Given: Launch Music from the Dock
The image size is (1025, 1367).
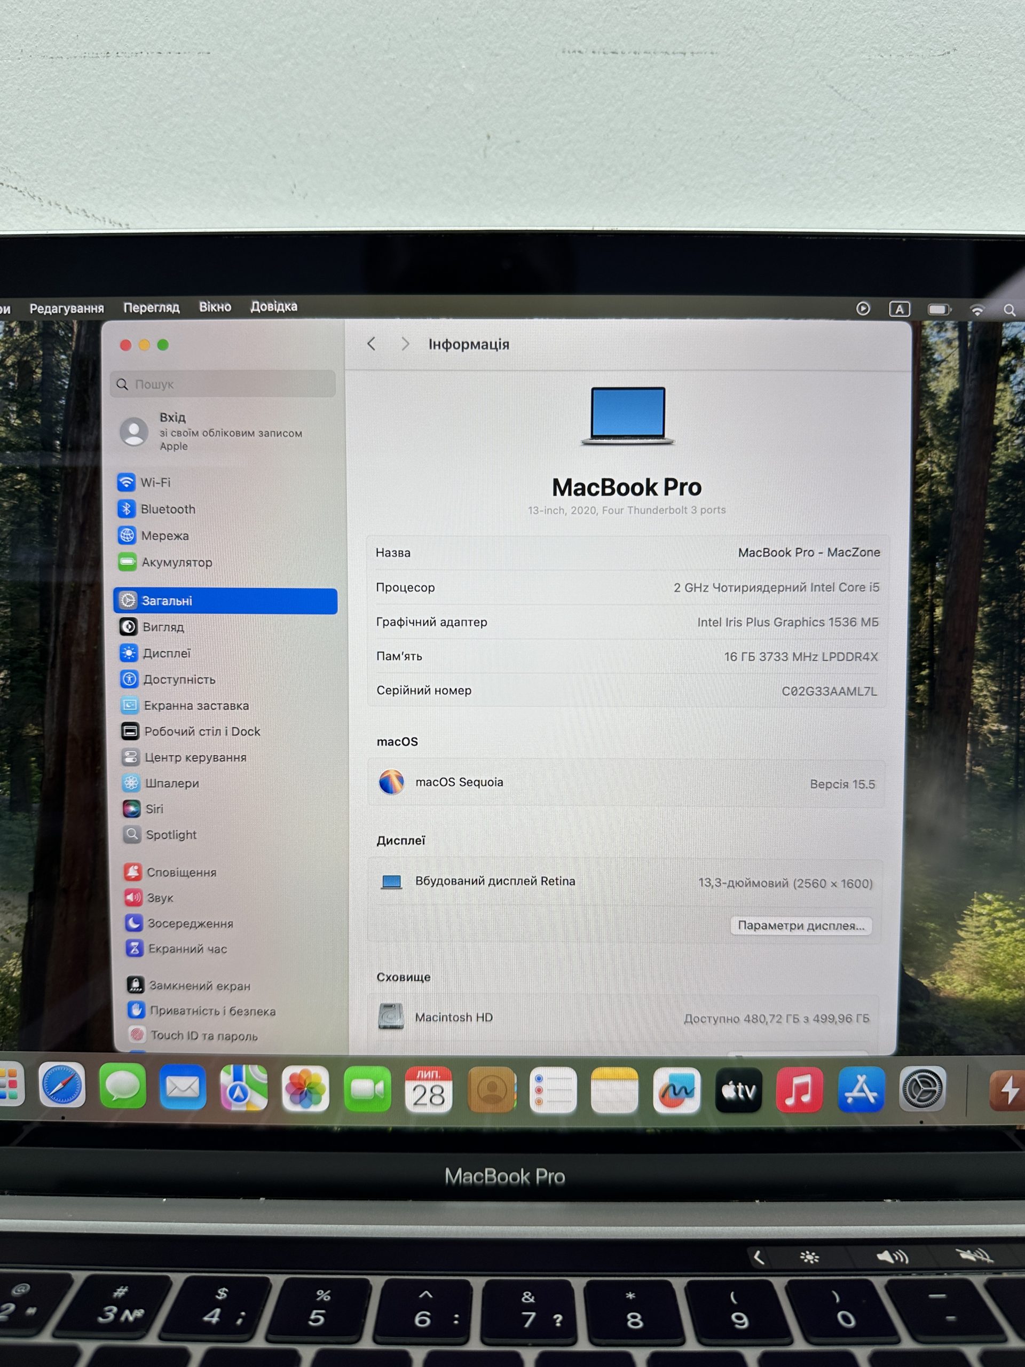Looking at the screenshot, I should point(800,1090).
